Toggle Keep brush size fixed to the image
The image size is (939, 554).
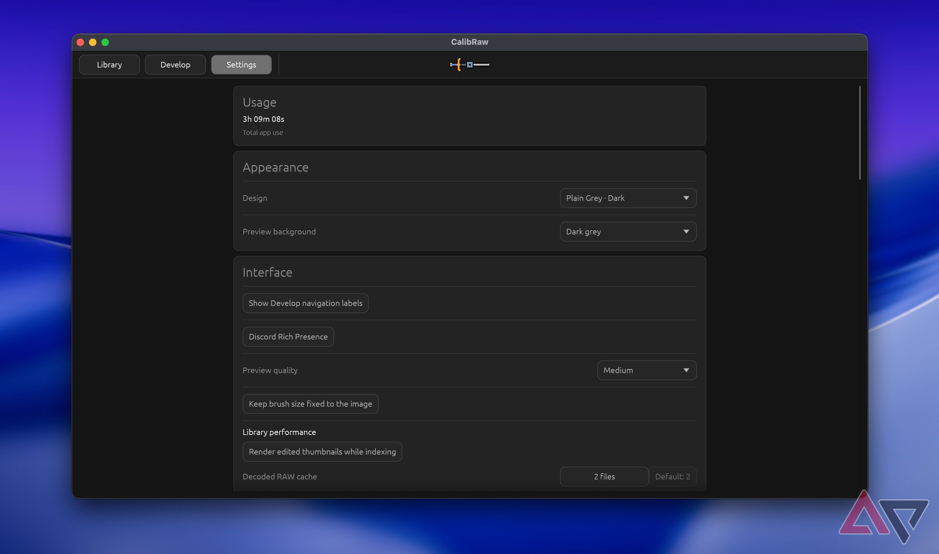click(311, 404)
